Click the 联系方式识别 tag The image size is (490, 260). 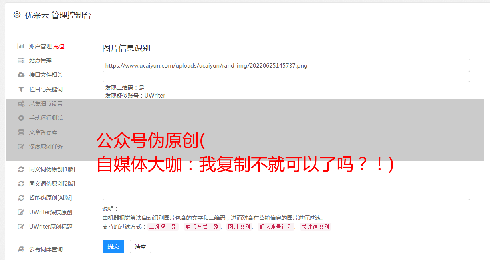pyautogui.click(x=202, y=227)
